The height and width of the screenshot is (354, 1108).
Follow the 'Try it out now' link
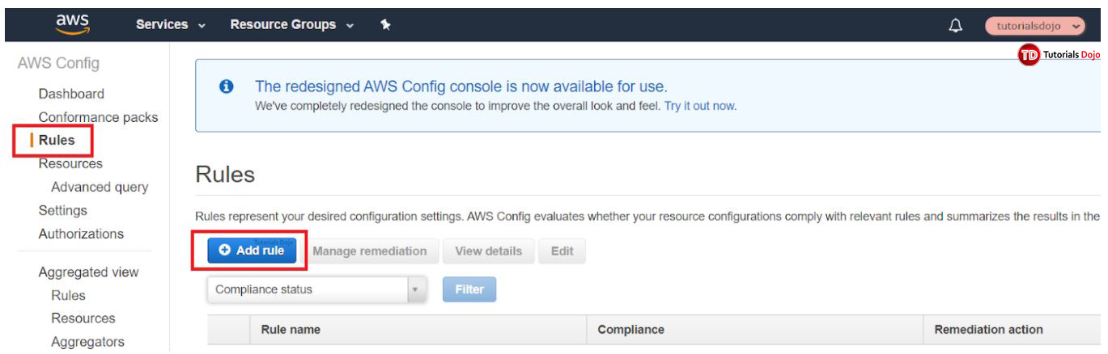[700, 106]
